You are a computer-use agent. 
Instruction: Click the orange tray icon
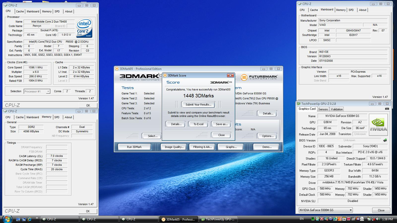(x=340, y=219)
